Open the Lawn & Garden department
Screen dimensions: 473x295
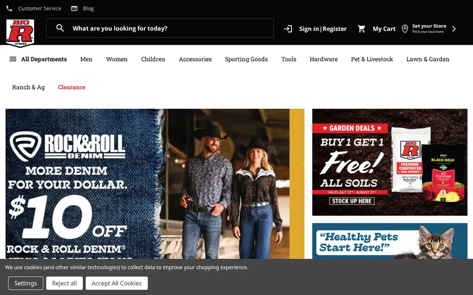pos(428,59)
